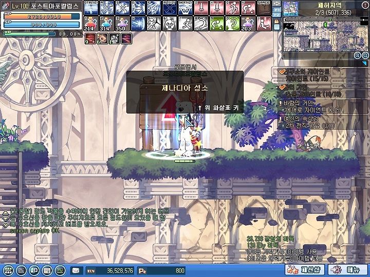Screen dimensions: 370x277
Task: Check the points balance showing 800
Action: click(x=161, y=271)
